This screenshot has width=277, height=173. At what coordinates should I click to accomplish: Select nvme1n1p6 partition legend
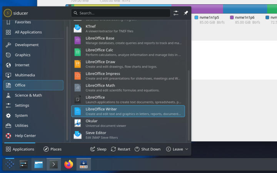(x=245, y=20)
